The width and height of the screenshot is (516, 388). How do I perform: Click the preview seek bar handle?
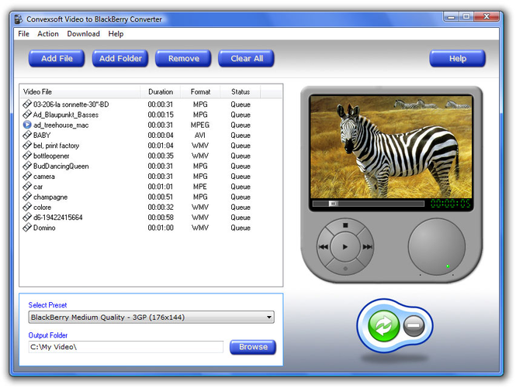(334, 204)
